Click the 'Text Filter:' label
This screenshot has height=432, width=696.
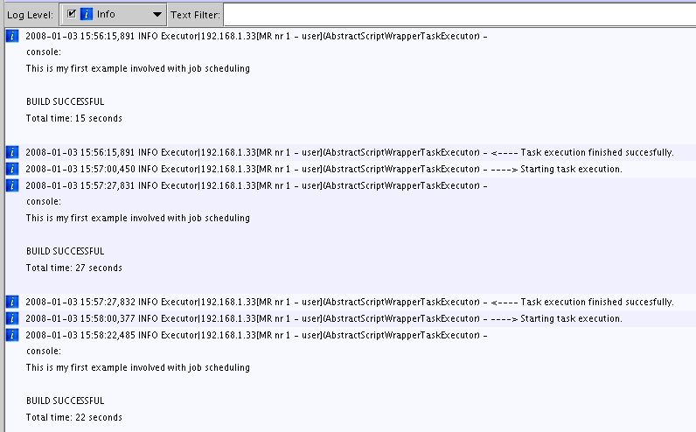[x=195, y=15]
